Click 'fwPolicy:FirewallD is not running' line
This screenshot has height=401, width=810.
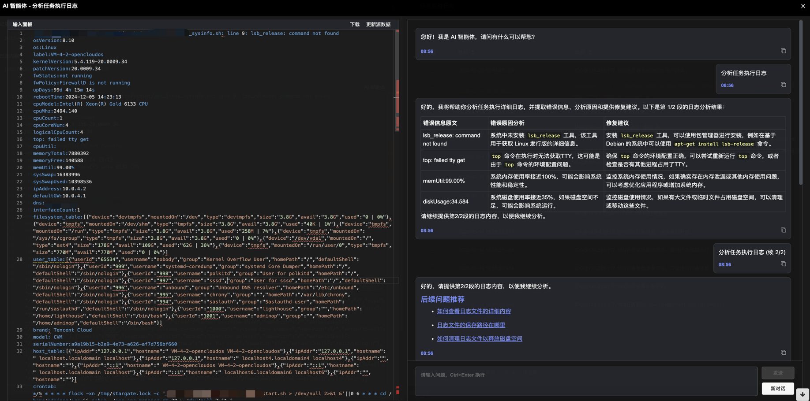(81, 83)
